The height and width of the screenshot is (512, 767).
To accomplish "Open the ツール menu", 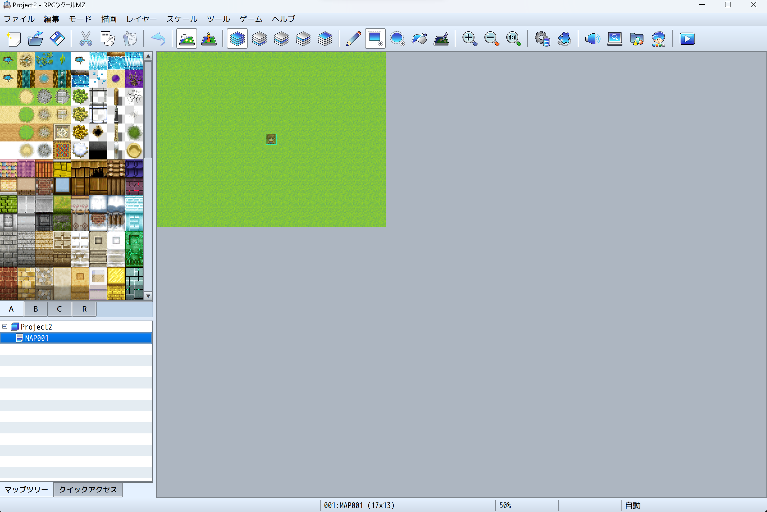I will tap(218, 19).
